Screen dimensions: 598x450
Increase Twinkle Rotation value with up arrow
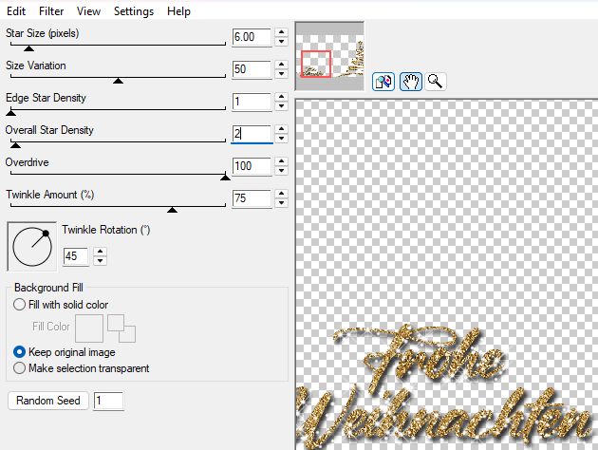pos(100,252)
